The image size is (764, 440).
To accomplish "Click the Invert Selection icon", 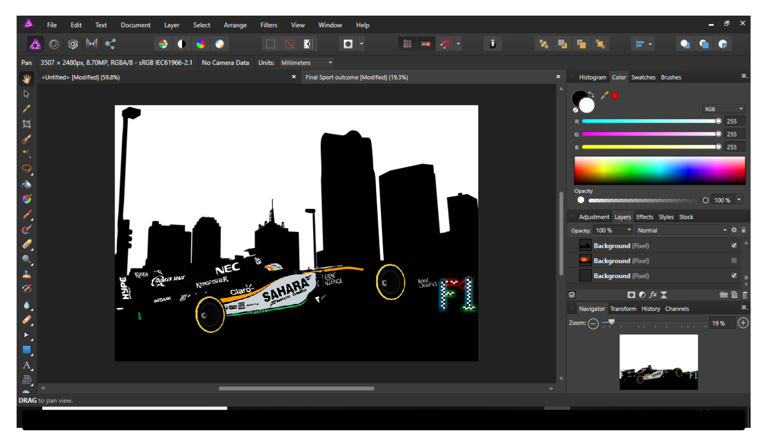I will (308, 44).
